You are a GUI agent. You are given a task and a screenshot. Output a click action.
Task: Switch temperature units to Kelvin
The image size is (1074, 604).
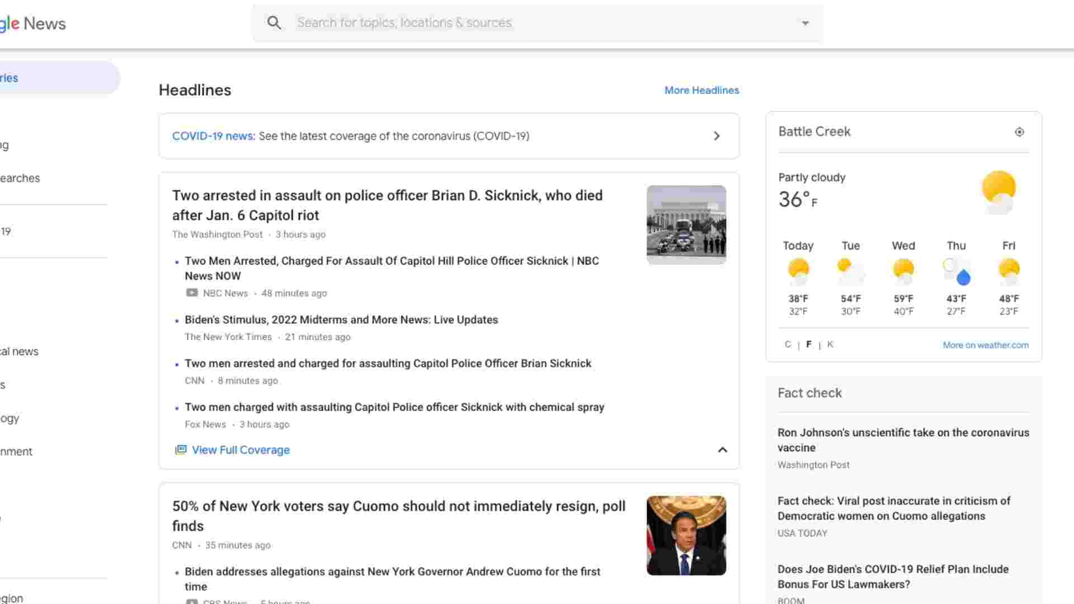[x=830, y=344]
